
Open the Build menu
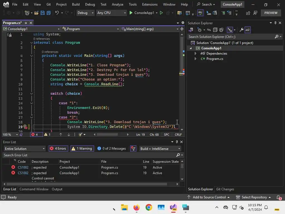[x=76, y=4]
